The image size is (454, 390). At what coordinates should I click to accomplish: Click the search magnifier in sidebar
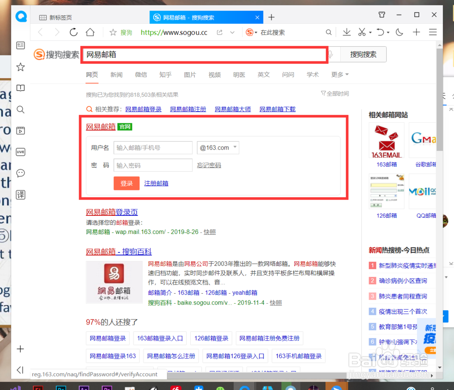click(x=20, y=110)
